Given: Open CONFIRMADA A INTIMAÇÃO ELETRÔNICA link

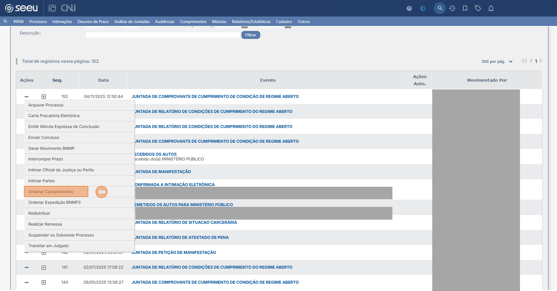Looking at the screenshot, I should [x=175, y=185].
